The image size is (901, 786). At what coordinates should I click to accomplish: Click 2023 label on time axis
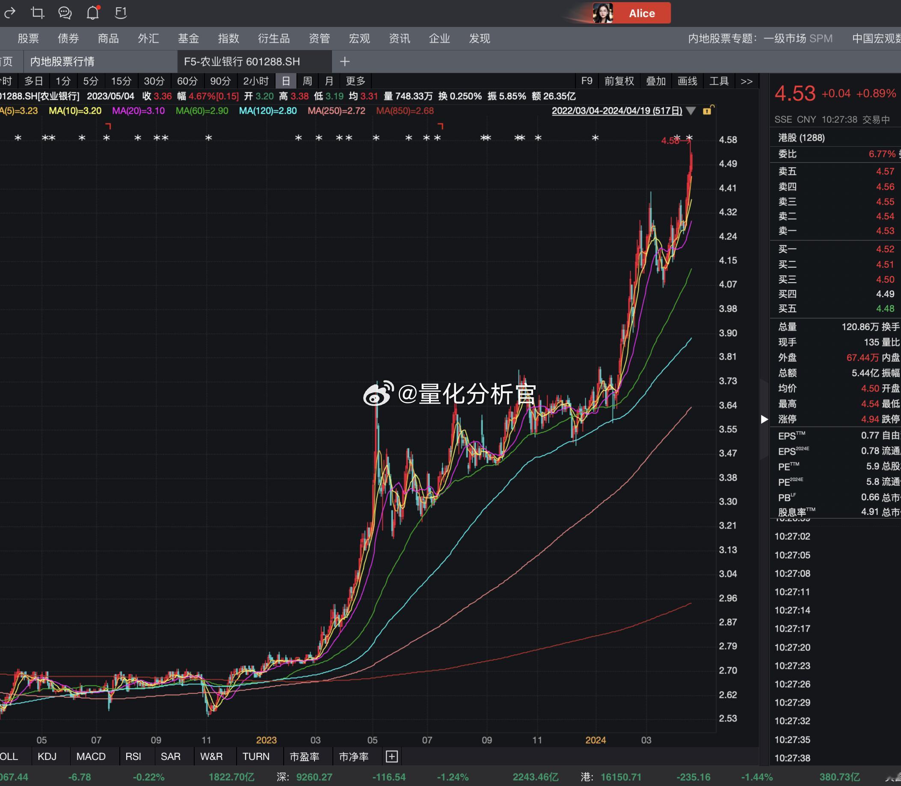[x=267, y=740]
